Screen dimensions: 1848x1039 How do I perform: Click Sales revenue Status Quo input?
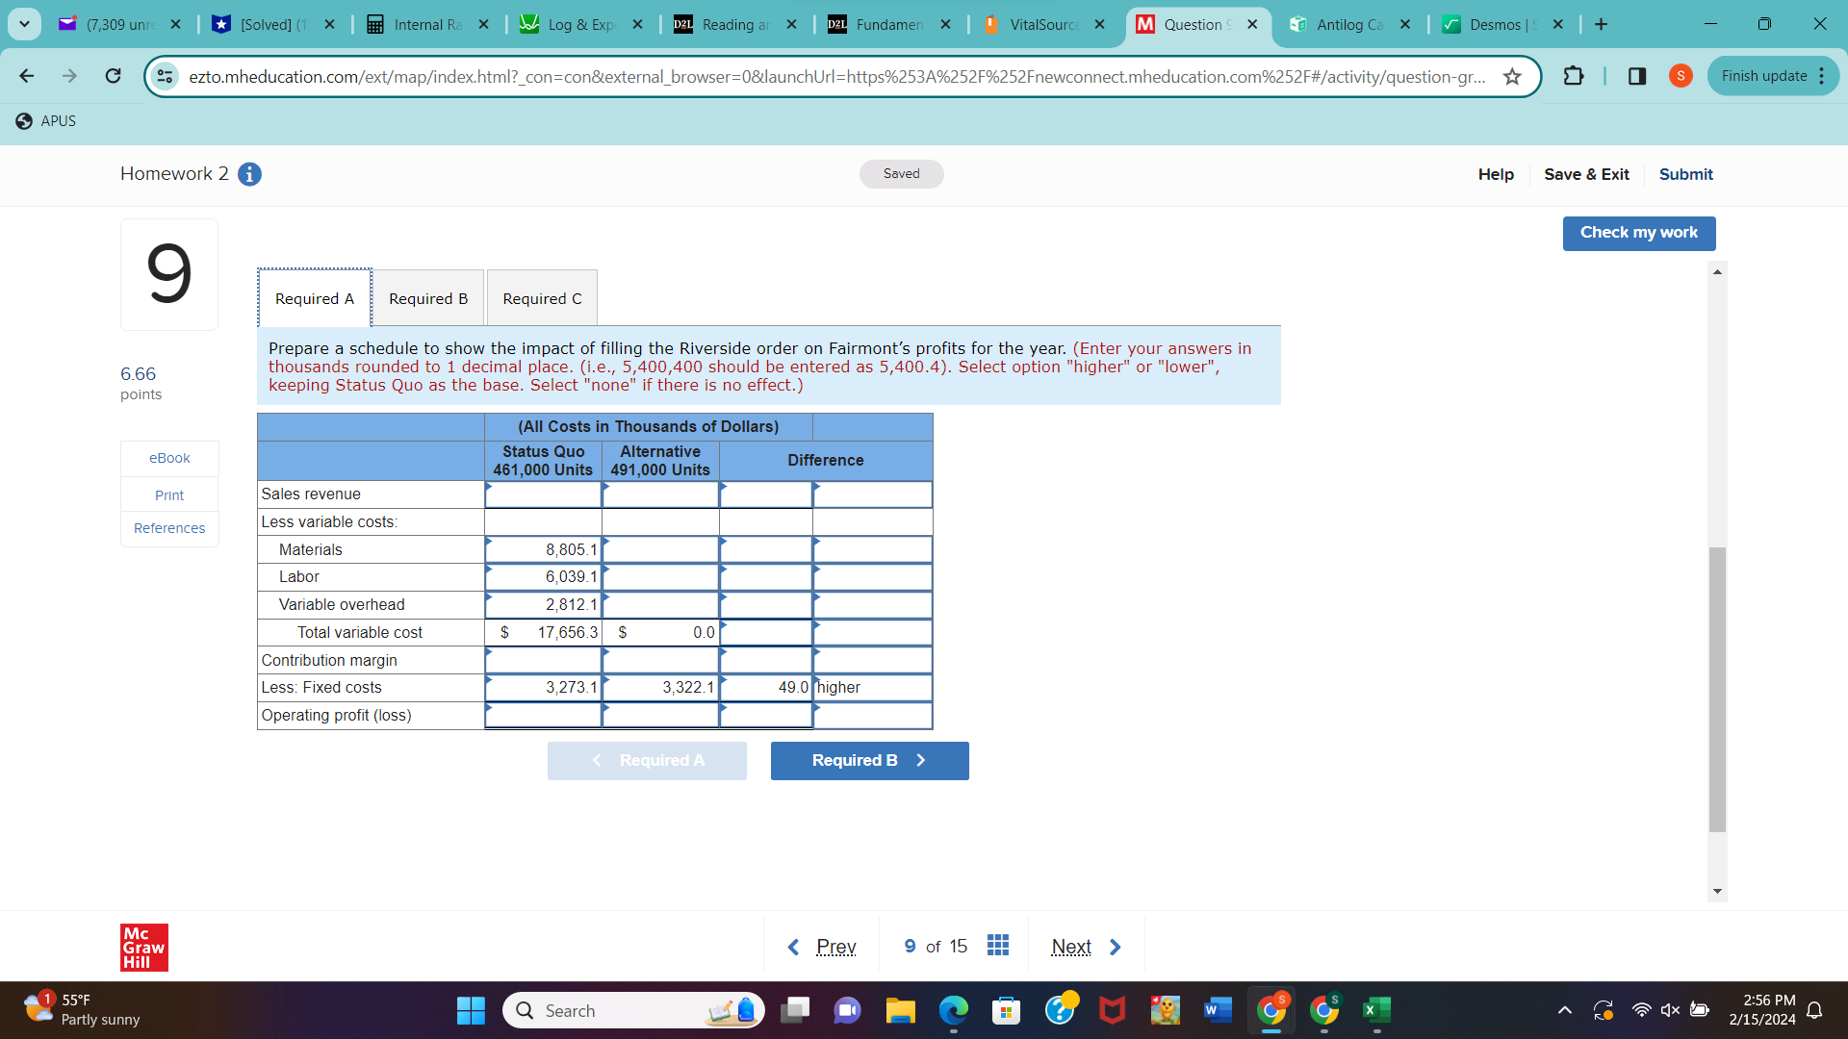(544, 494)
